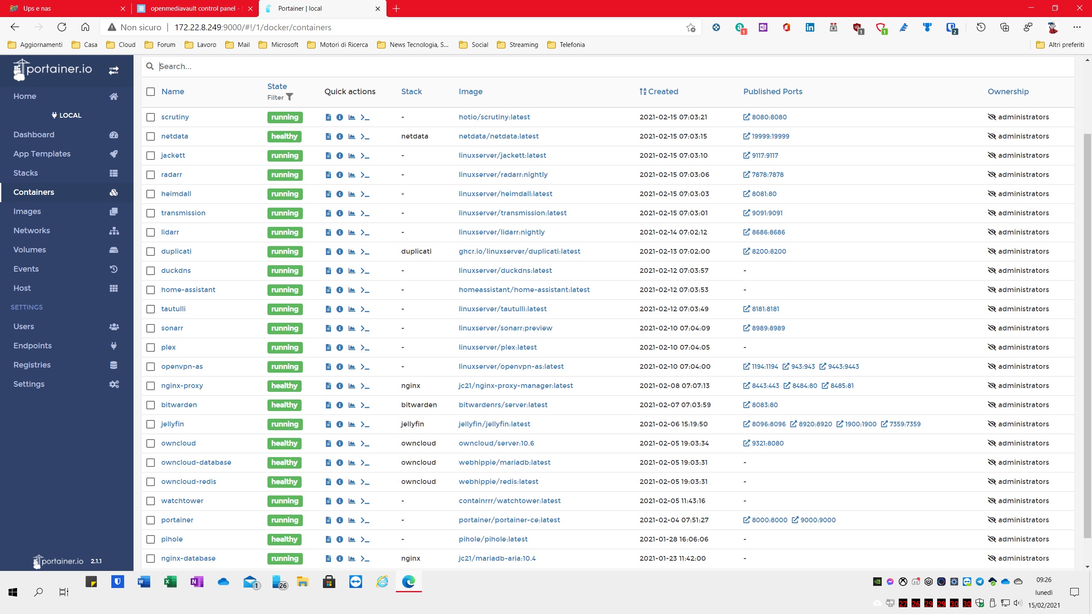The height and width of the screenshot is (614, 1092).
Task: Select the heimdall container checkbox
Action: pyautogui.click(x=151, y=194)
